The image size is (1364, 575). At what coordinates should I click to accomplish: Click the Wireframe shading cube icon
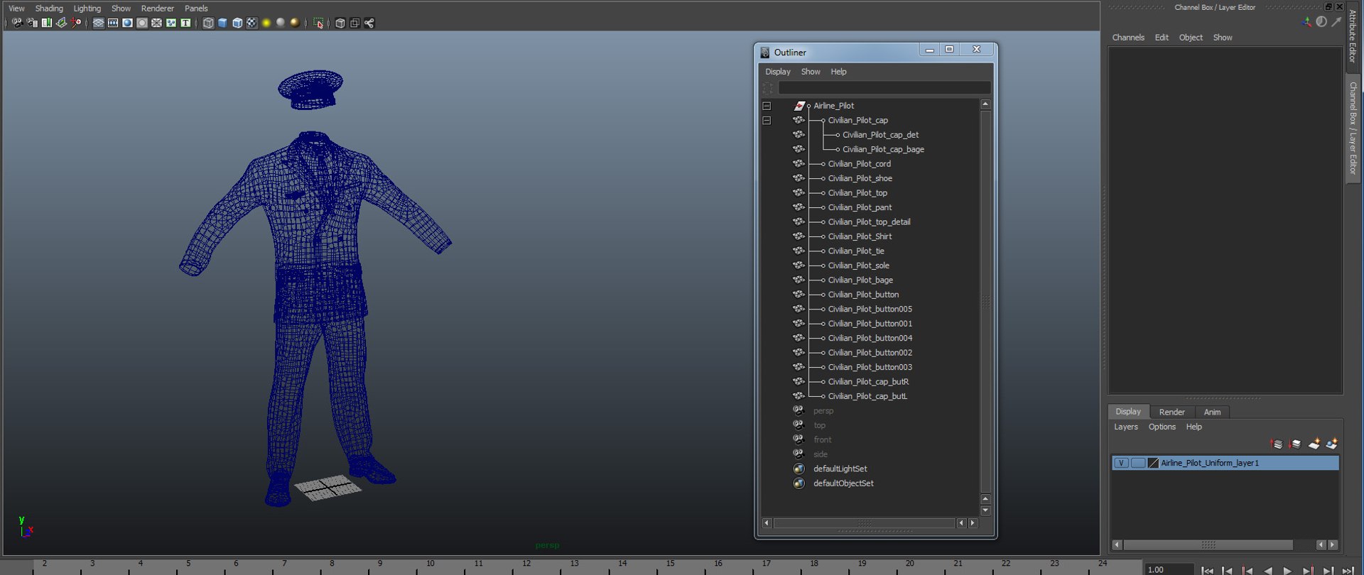208,23
